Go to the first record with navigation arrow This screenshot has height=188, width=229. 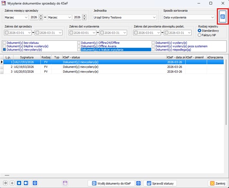[5, 183]
